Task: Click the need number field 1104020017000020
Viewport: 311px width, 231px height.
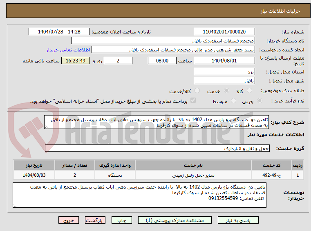Action: [224, 32]
